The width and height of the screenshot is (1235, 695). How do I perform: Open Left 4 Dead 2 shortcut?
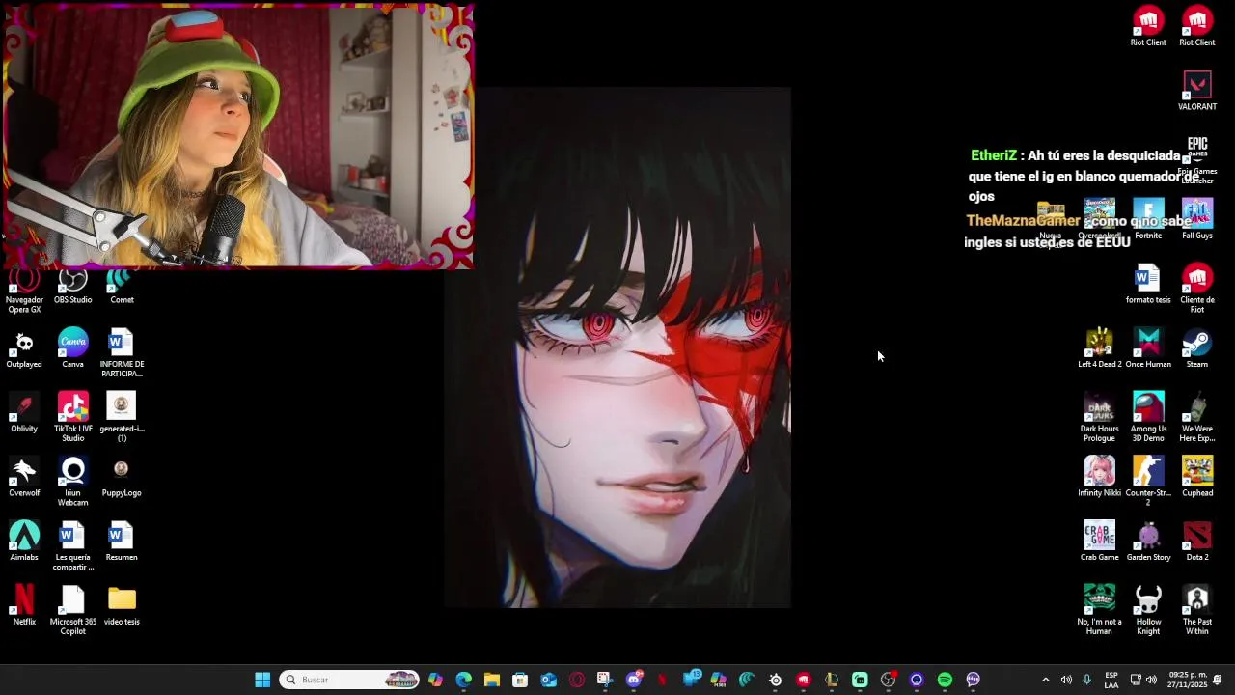(1099, 348)
